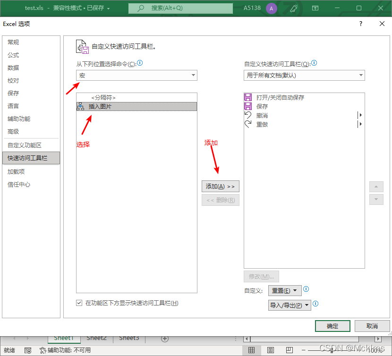Click the pen coming-soon icon in title bar
392x356 pixels.
(x=294, y=8)
